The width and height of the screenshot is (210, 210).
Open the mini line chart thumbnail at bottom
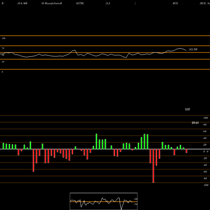click(x=104, y=201)
